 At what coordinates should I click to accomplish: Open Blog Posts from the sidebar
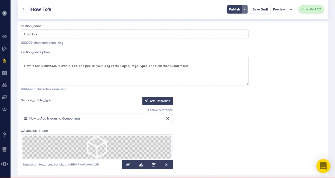click(4, 49)
